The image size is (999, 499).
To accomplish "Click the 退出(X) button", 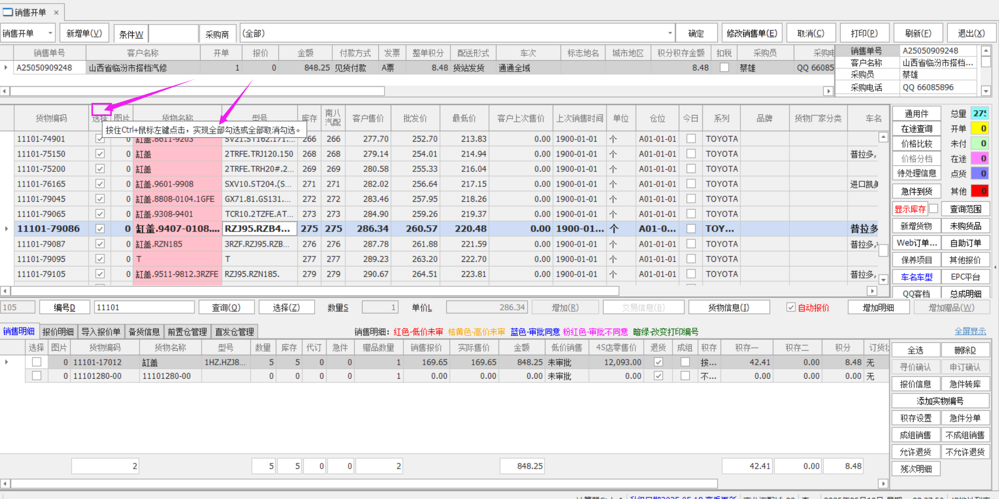I will (x=971, y=33).
